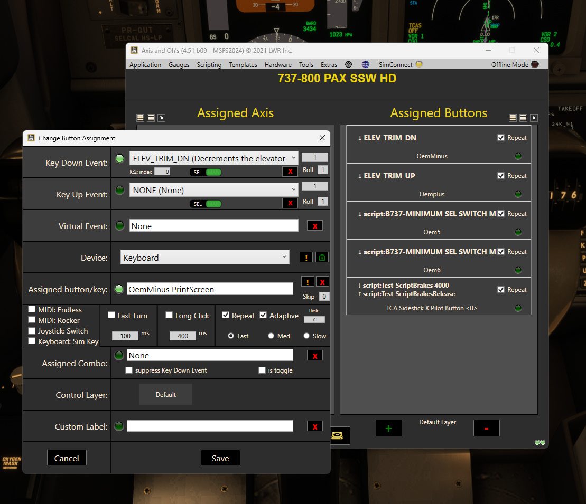Viewport: 586px width, 504px height.
Task: Enable Keyboard: Sim Key checkbox
Action: 32,341
